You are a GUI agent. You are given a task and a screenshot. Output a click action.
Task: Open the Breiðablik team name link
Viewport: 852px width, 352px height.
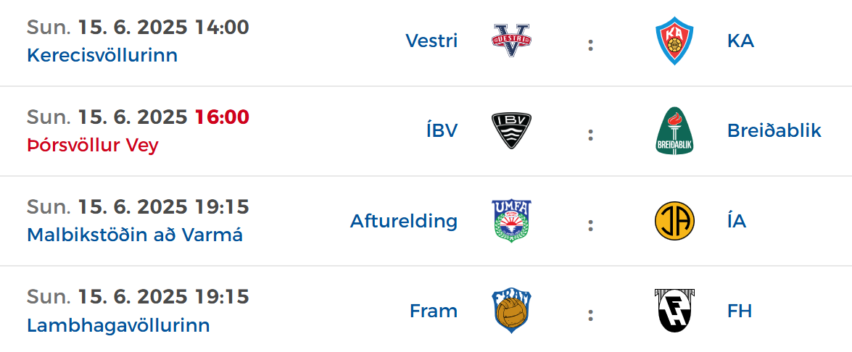point(774,130)
